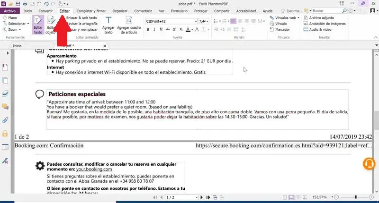Switch to the Proteger tab
Viewport: 379px width, 203px height.
coord(200,11)
